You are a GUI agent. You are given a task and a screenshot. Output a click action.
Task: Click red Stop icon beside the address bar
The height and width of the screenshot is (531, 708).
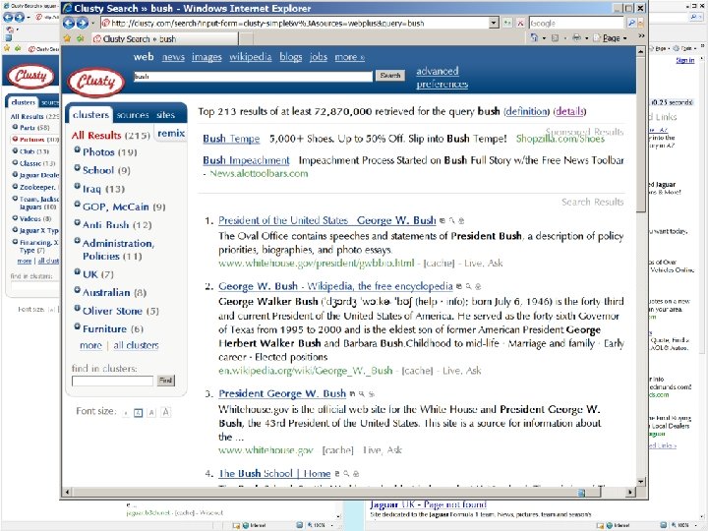(520, 23)
